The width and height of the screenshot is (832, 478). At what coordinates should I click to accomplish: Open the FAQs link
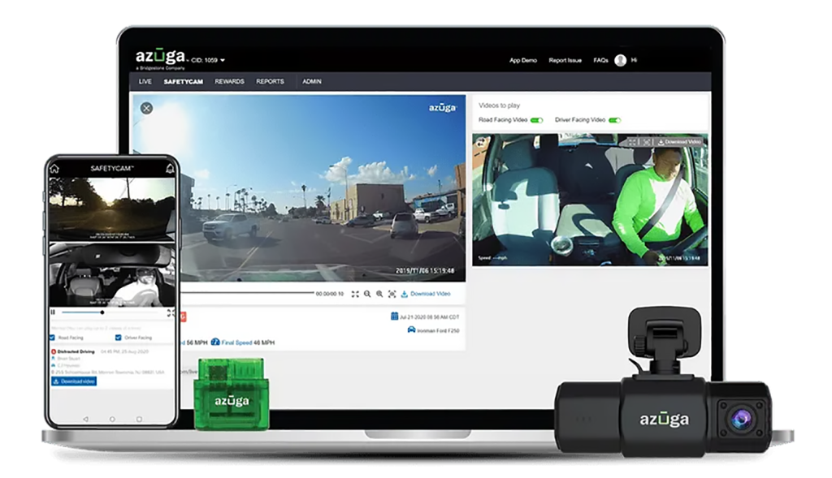pos(600,60)
